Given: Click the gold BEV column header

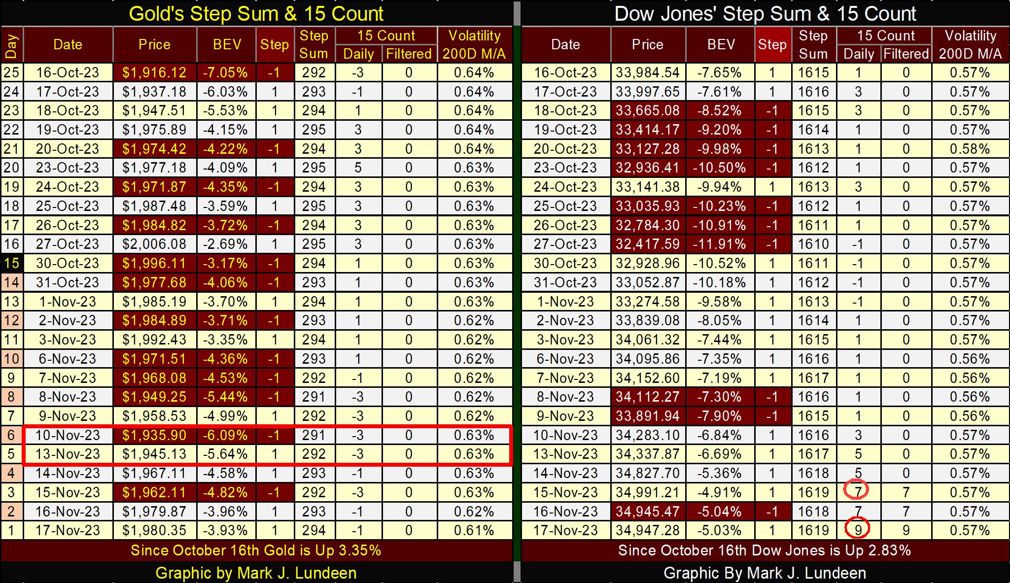Looking at the screenshot, I should point(227,44).
